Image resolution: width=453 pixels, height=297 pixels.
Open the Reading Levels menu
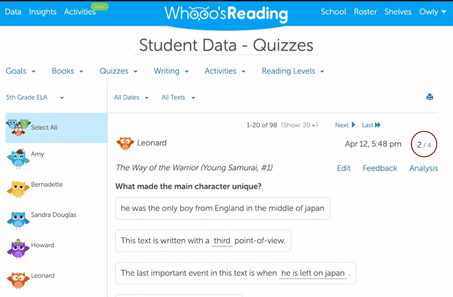click(x=293, y=71)
